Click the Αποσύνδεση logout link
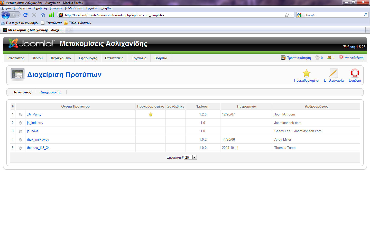370x231 pixels. (354, 58)
